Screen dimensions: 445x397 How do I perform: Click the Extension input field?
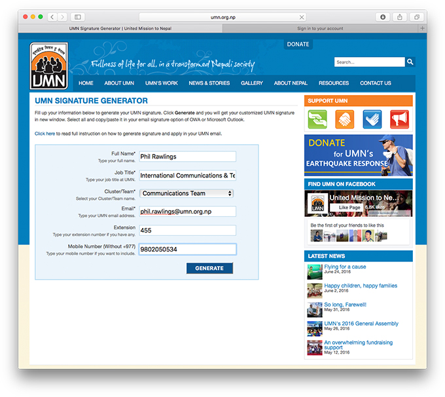[187, 230]
